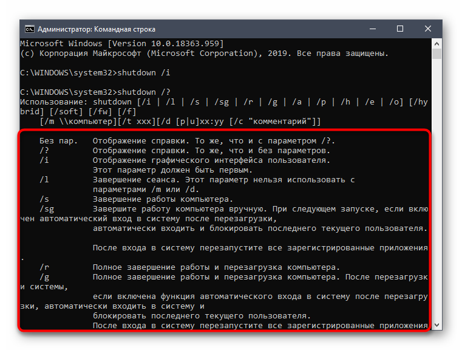Click the '/r' Полное завершение работы row

[190, 267]
